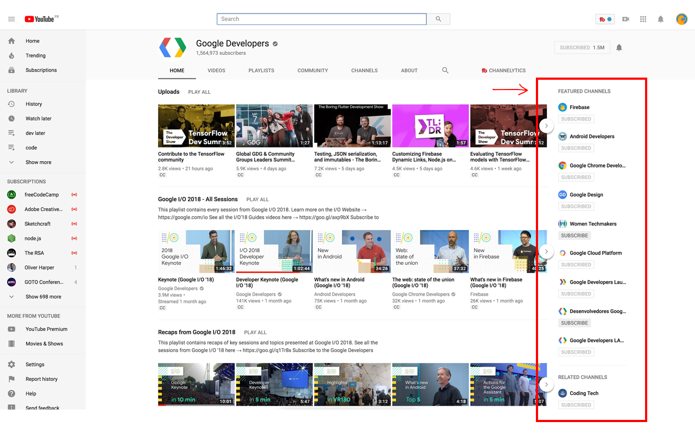Search within the channel using the magnifier
The width and height of the screenshot is (695, 434).
[445, 71]
